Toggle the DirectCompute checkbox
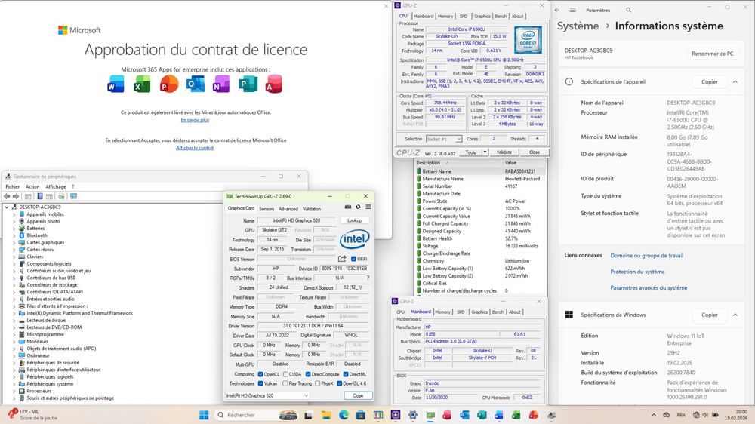The width and height of the screenshot is (755, 424). pyautogui.click(x=308, y=374)
